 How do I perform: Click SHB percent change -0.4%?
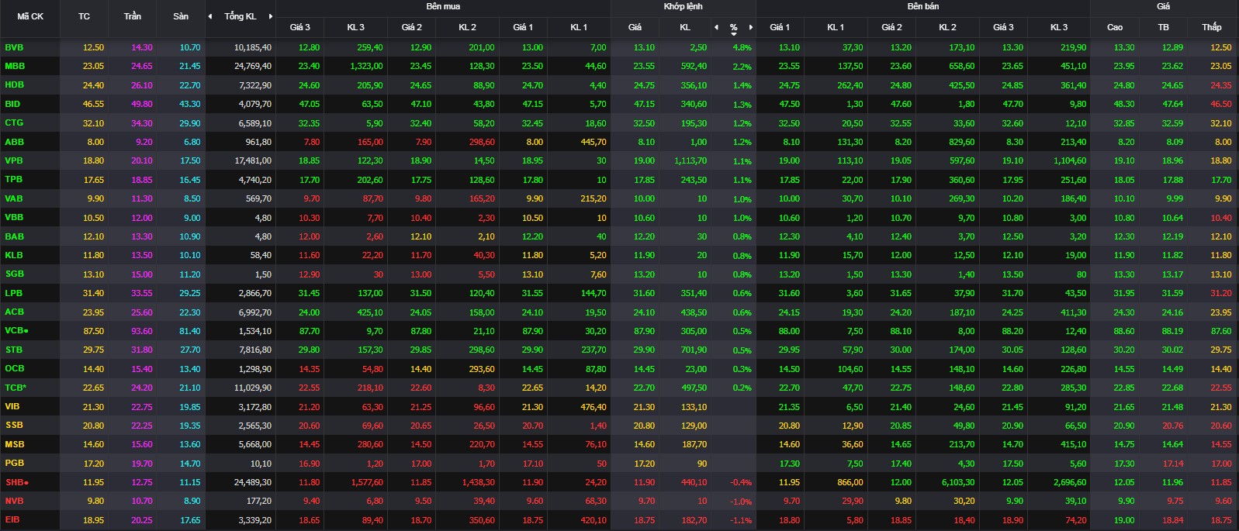(x=741, y=482)
